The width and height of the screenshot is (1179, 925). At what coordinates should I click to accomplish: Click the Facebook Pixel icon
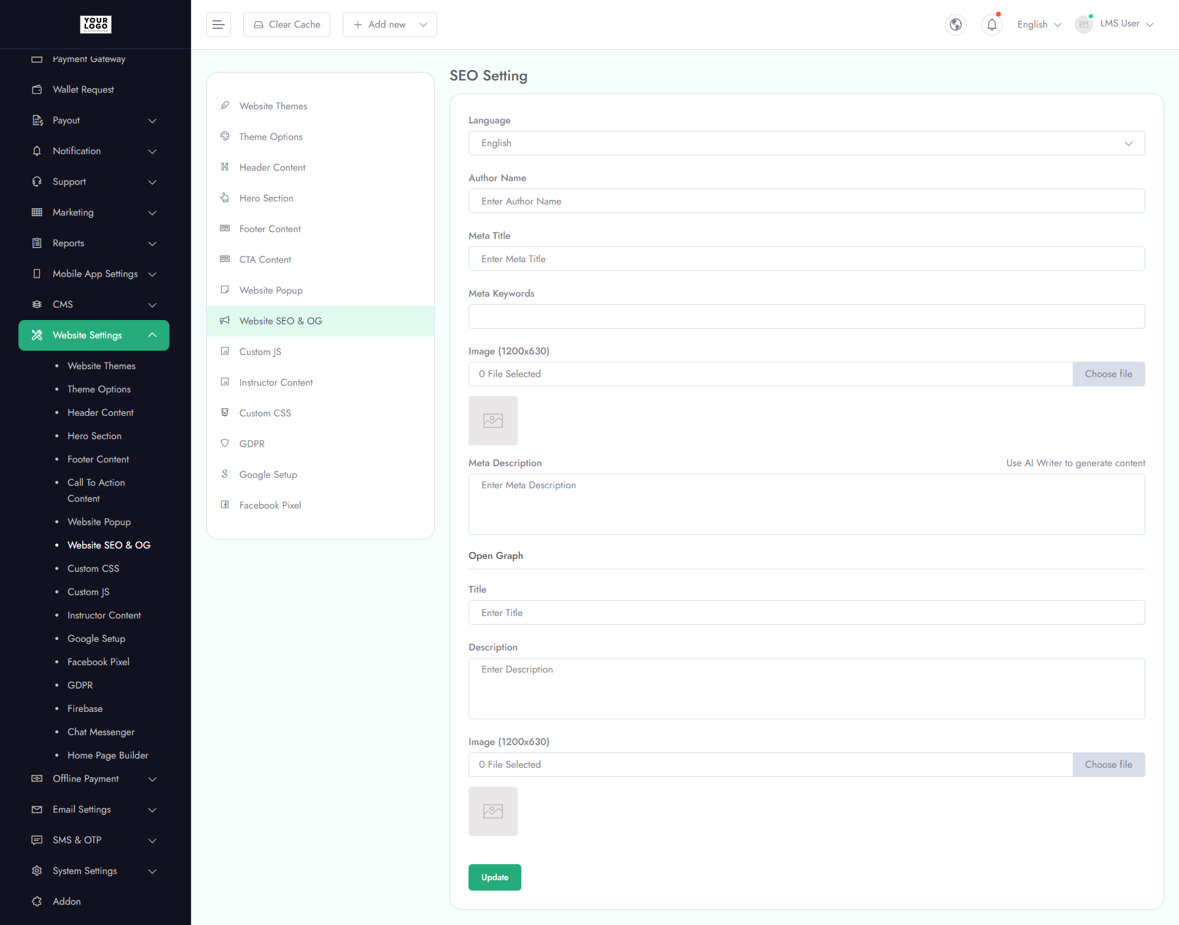225,505
